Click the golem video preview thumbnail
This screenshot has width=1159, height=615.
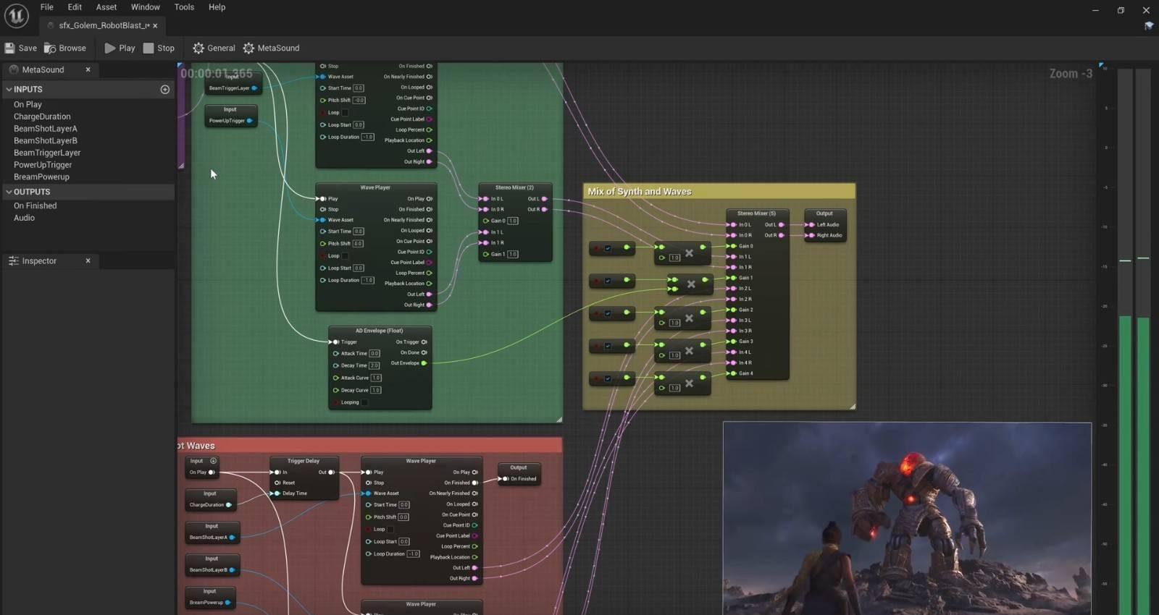click(x=907, y=519)
